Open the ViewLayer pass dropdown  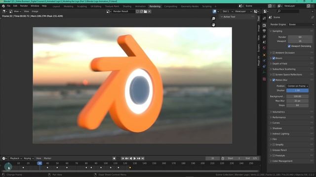click(x=243, y=11)
